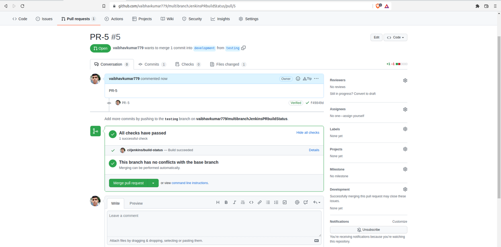Open Milestone settings gear
The height and width of the screenshot is (247, 501).
coord(405,169)
